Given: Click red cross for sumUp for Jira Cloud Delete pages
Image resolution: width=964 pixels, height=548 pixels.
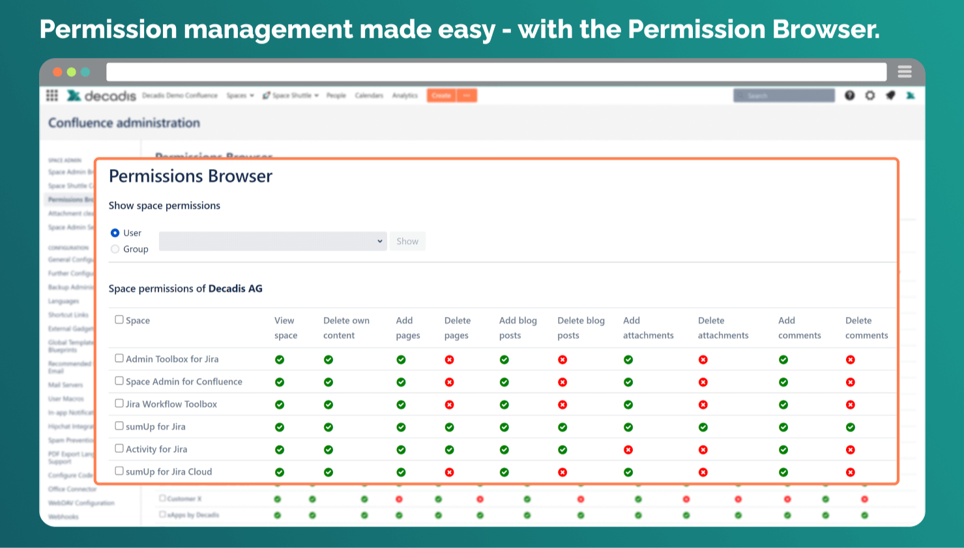Looking at the screenshot, I should point(449,473).
